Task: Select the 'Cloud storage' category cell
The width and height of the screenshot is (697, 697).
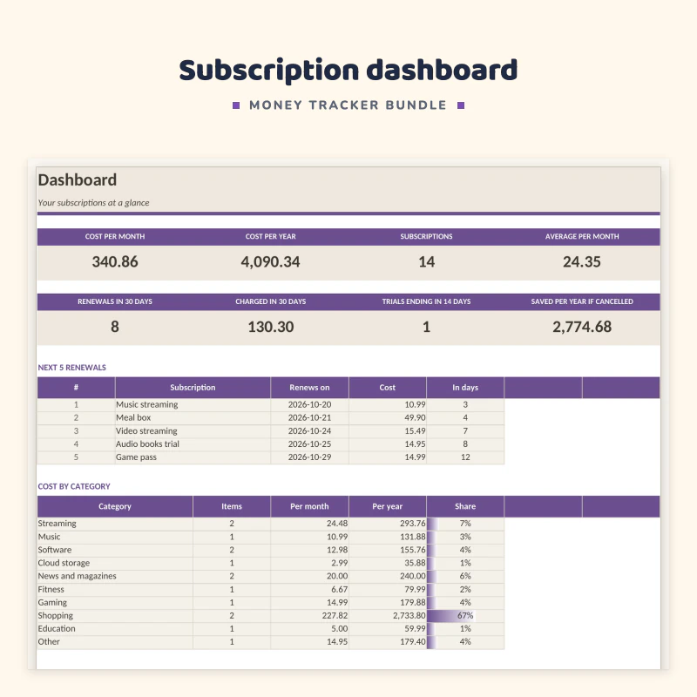Action: (115, 563)
